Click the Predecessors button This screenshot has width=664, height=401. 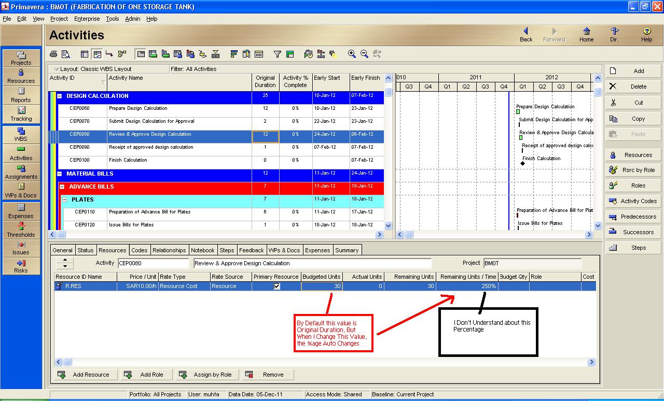632,217
